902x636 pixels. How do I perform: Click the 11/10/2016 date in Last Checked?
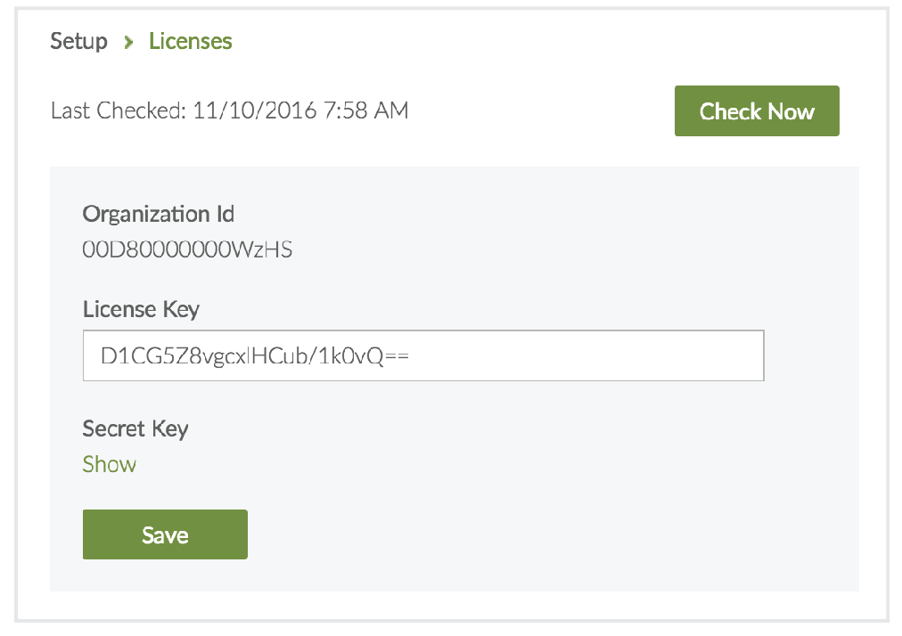254,111
